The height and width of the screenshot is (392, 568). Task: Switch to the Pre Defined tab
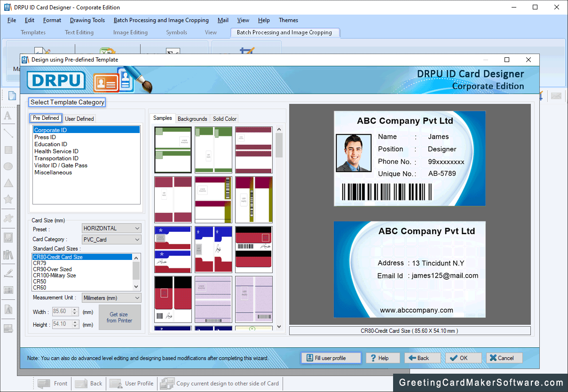[x=46, y=118]
